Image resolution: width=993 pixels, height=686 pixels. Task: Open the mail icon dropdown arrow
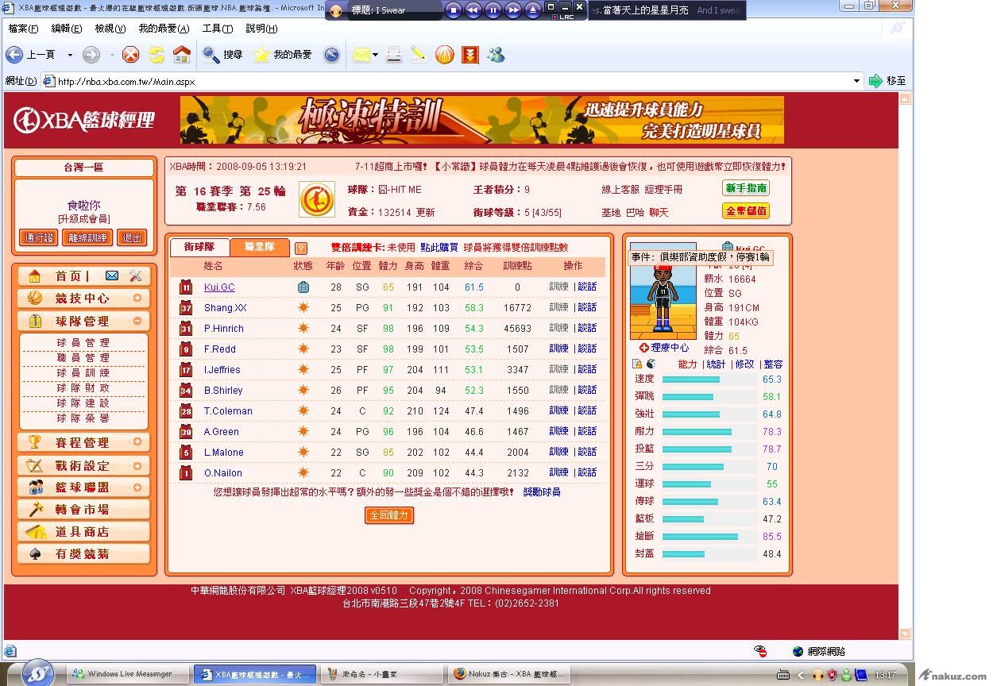coord(375,55)
